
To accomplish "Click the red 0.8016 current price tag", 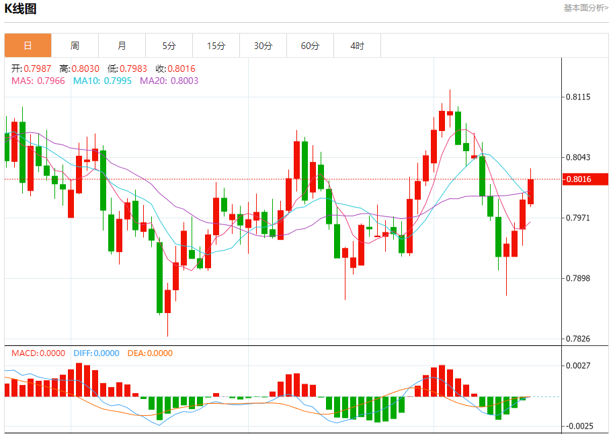I will pyautogui.click(x=585, y=179).
